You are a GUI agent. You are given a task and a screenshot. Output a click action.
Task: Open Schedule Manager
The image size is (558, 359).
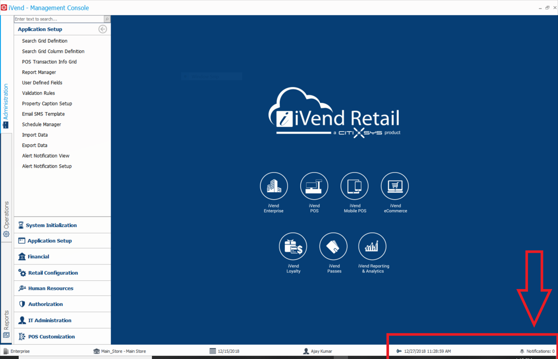point(42,125)
